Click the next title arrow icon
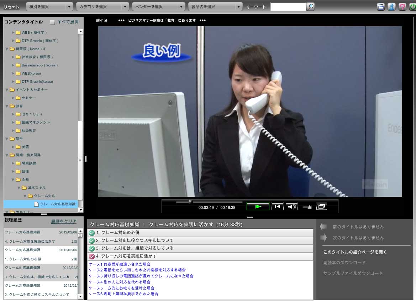The image size is (416, 302). pyautogui.click(x=323, y=238)
